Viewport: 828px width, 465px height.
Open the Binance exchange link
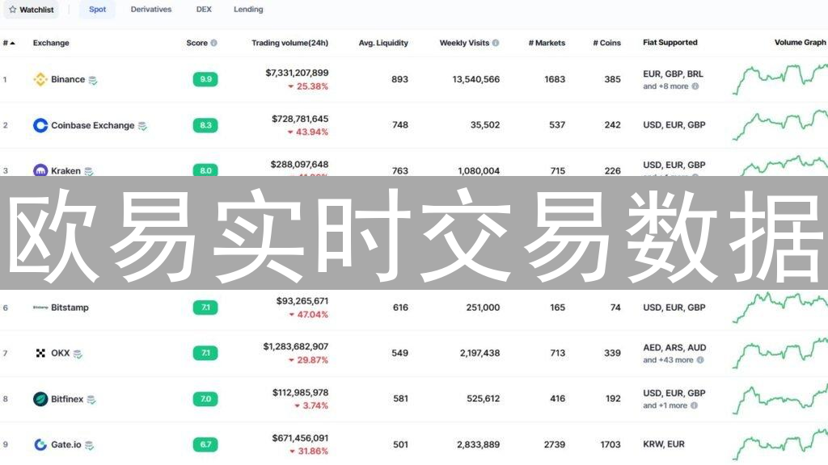click(x=68, y=79)
